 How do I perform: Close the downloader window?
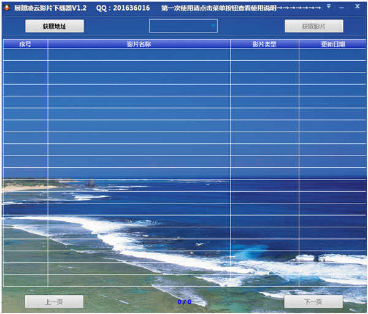click(x=357, y=6)
